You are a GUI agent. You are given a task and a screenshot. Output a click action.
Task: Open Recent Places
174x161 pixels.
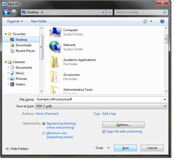25,51
